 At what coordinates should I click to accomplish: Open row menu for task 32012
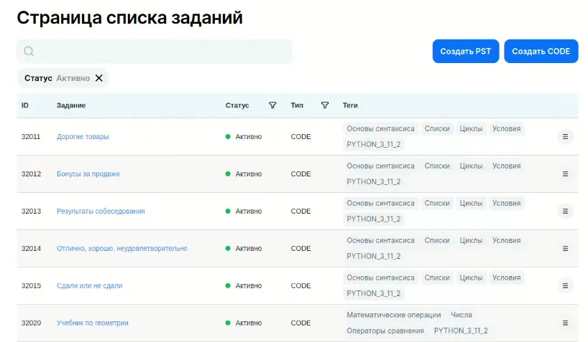pos(565,174)
